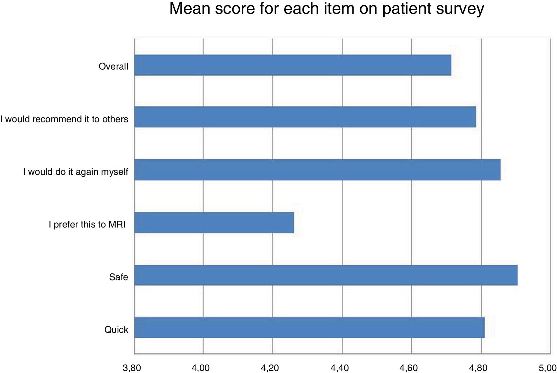The height and width of the screenshot is (373, 557).
Task: Select the 4,00 axis tick label
Action: (201, 368)
